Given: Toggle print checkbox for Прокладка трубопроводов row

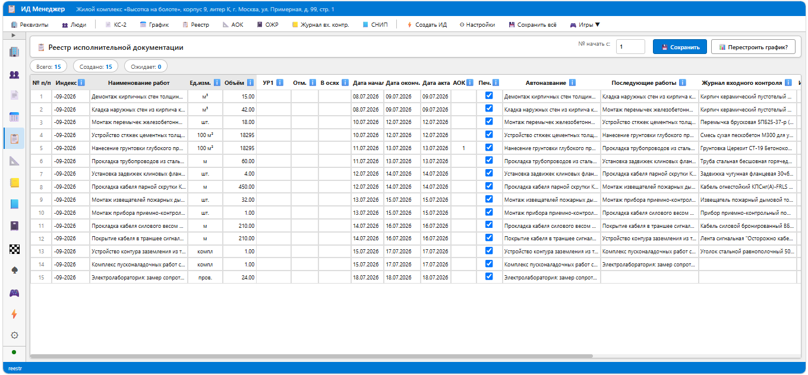Looking at the screenshot, I should click(489, 160).
